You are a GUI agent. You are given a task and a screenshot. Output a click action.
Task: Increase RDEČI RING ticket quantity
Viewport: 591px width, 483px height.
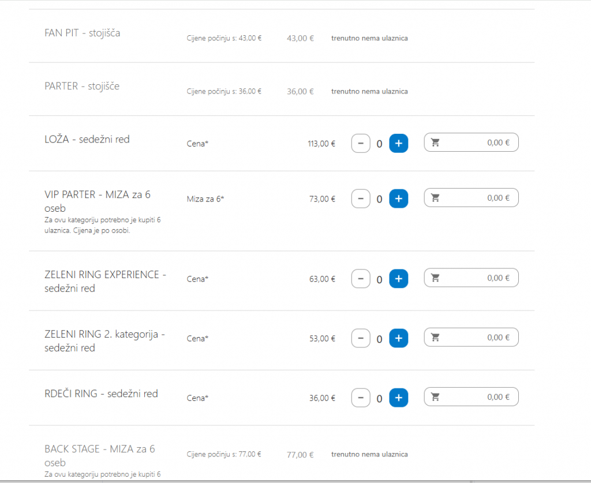pos(398,398)
